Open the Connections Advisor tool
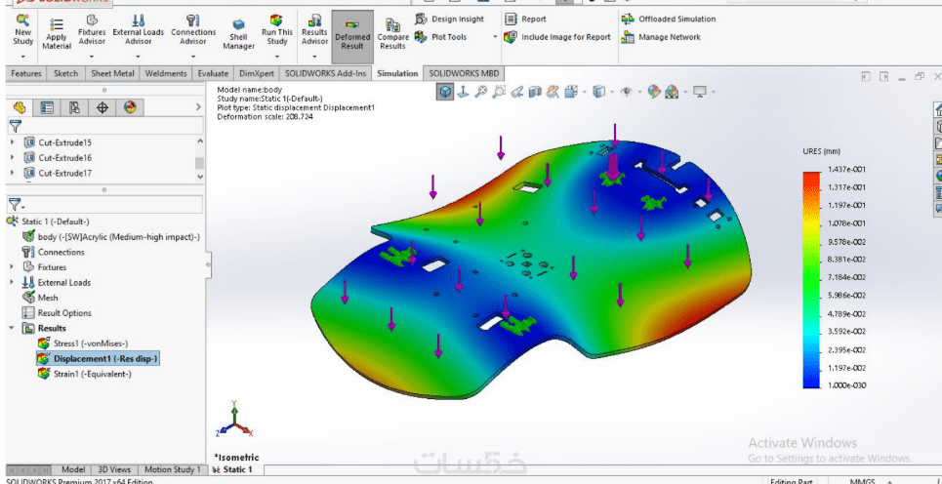 point(193,29)
